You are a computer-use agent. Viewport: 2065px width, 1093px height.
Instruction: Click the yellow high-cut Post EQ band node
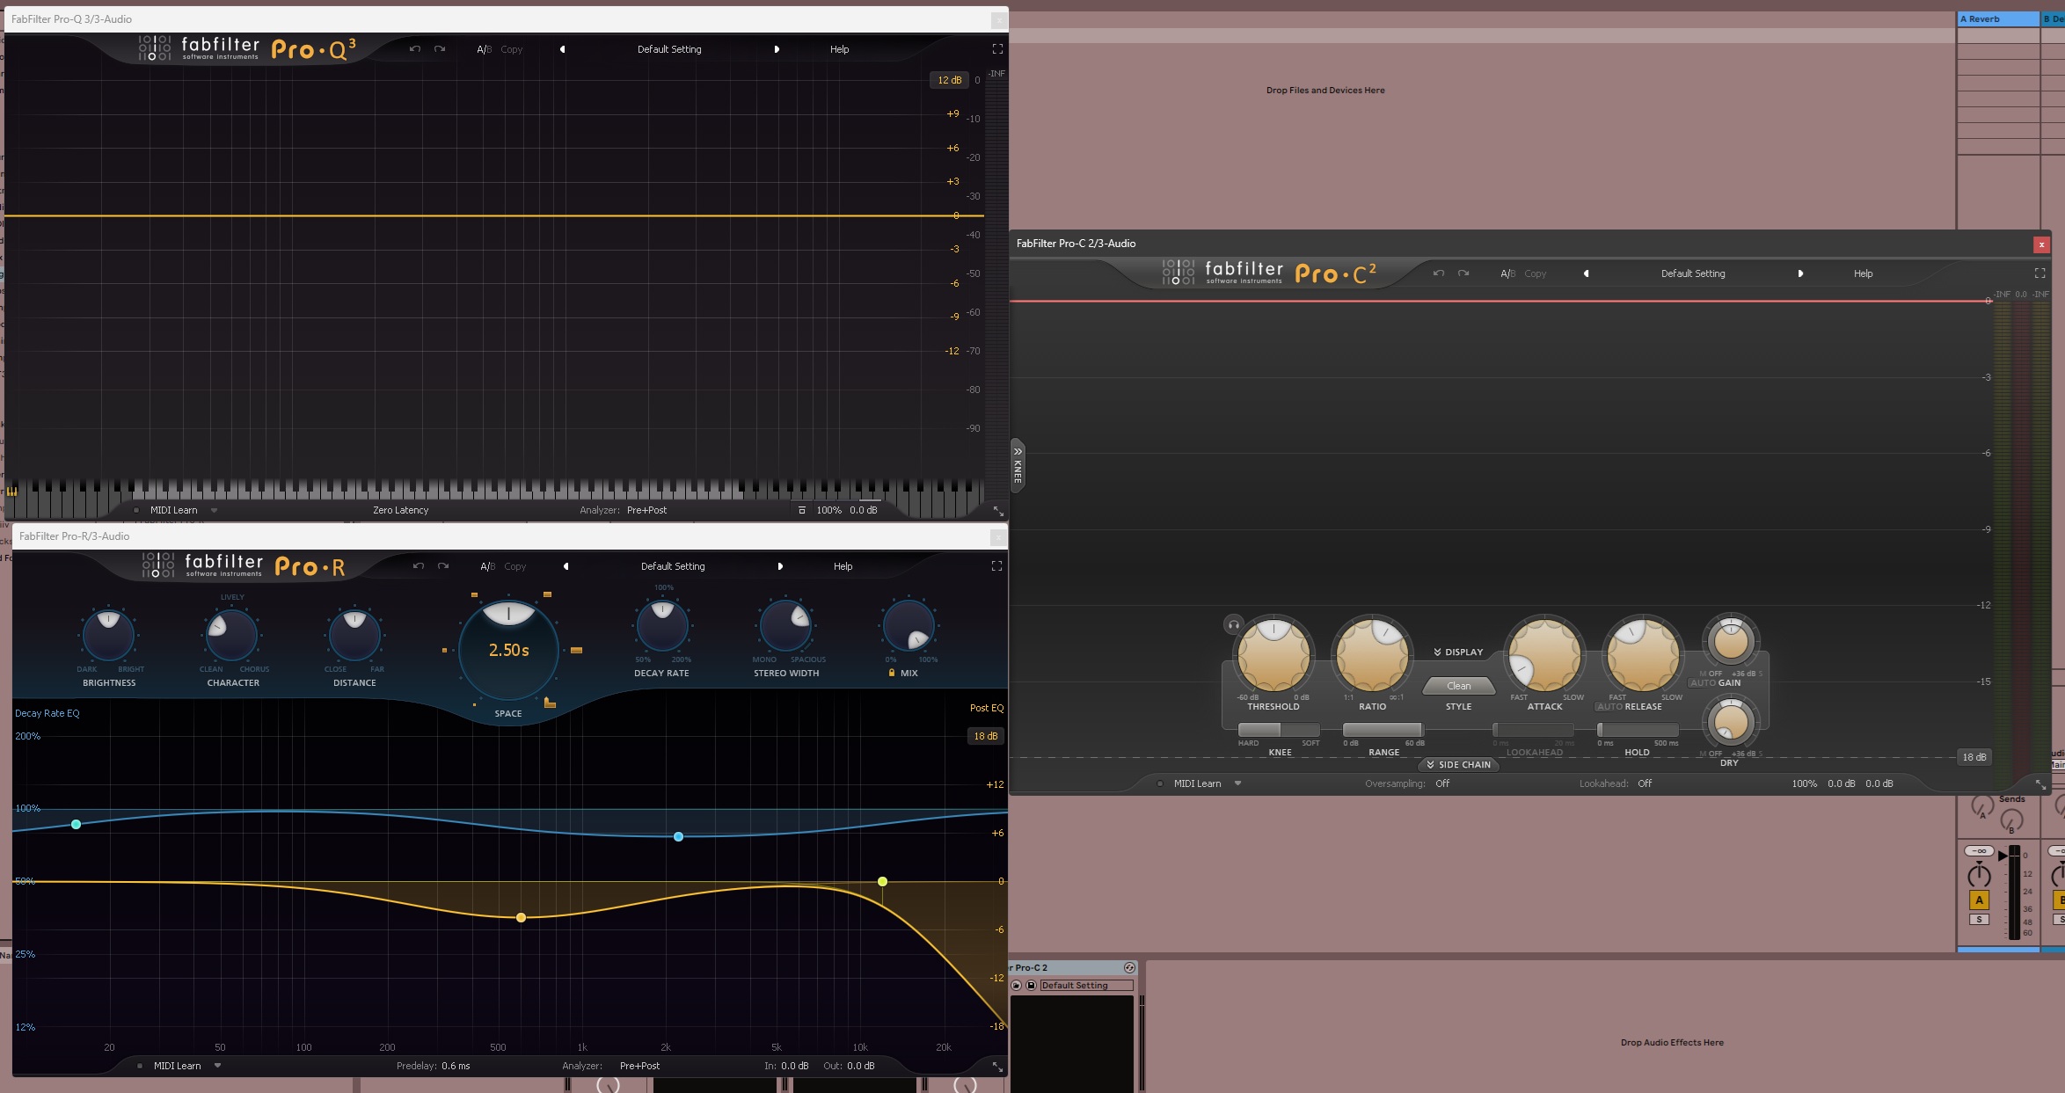tap(882, 881)
